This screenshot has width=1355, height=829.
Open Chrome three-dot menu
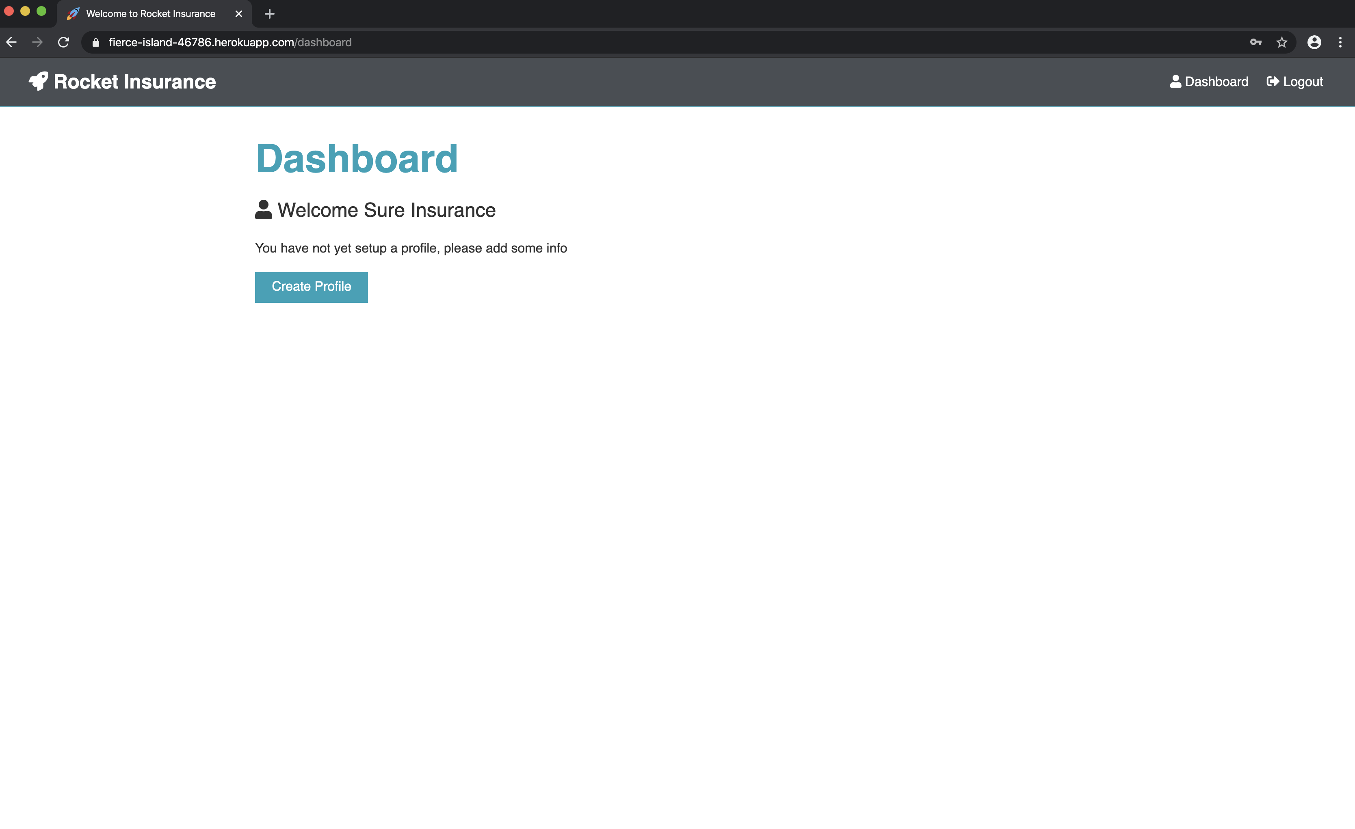click(x=1340, y=42)
